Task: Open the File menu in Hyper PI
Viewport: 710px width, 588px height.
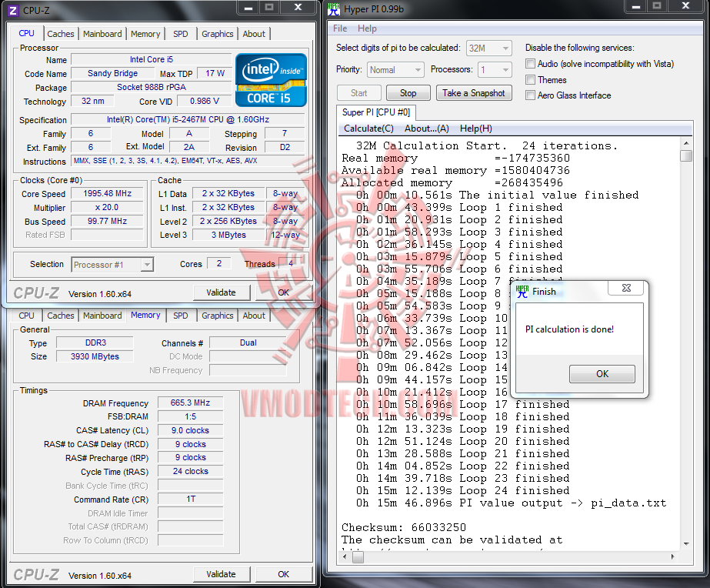Action: point(340,28)
